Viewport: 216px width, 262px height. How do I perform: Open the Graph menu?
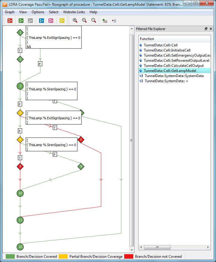pos(10,12)
